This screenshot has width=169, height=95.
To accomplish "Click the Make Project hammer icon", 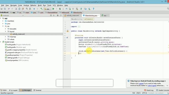I will (x=41, y=9).
